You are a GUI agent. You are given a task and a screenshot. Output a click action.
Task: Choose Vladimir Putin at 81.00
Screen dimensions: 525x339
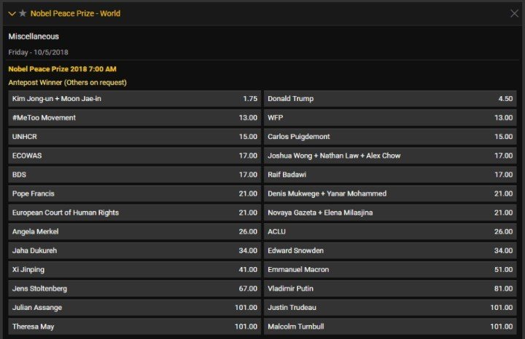click(390, 289)
